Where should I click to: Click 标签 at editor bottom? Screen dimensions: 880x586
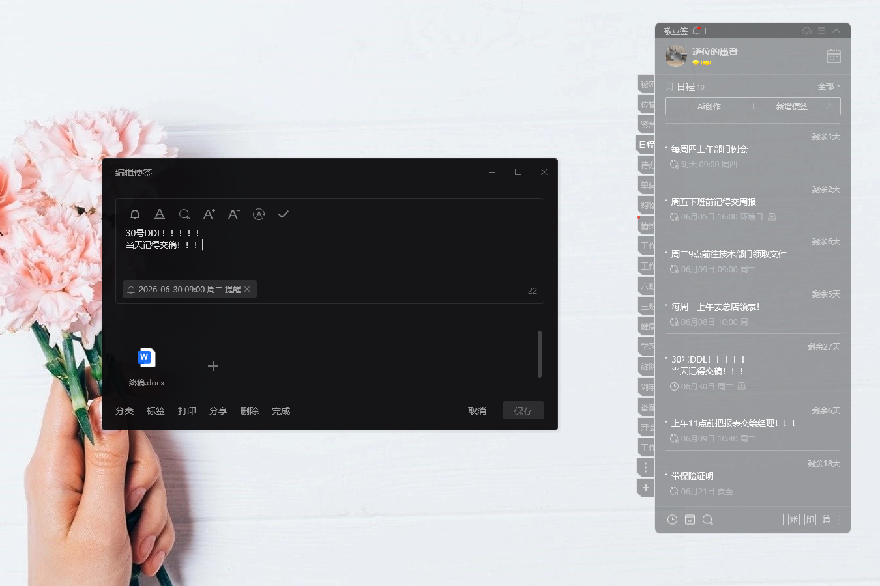[156, 411]
